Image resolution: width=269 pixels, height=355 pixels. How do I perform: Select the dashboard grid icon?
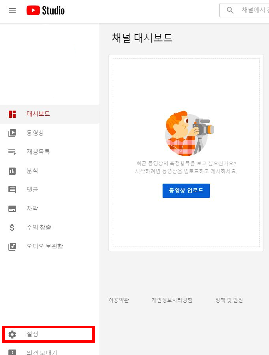[x=12, y=114]
